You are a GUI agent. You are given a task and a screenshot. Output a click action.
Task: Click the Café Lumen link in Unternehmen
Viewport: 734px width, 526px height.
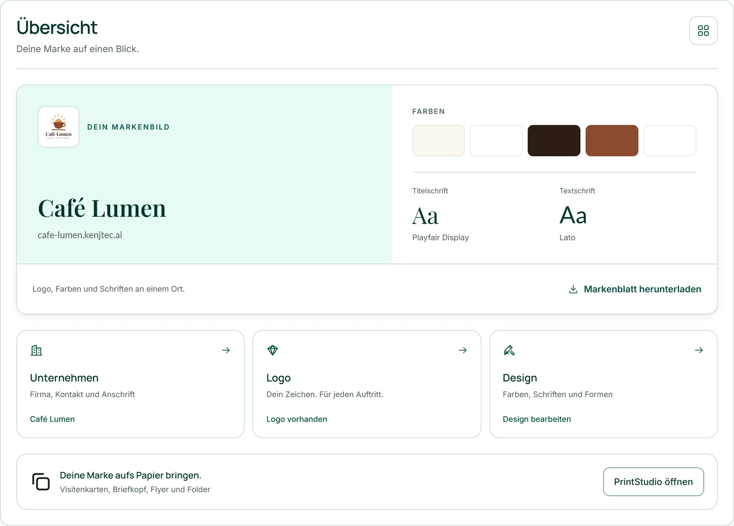tap(52, 419)
